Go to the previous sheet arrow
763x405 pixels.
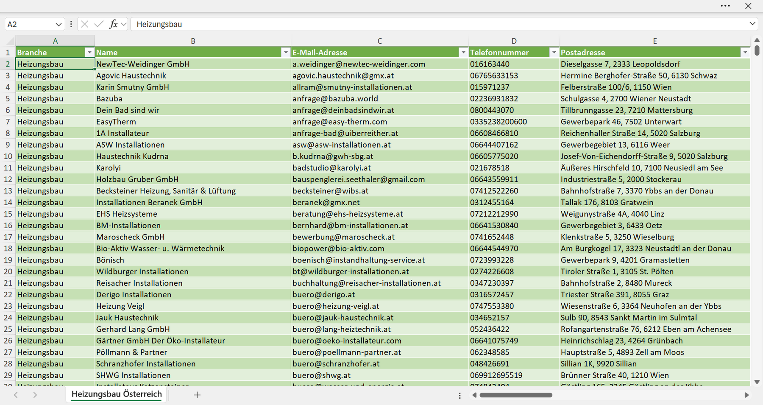(16, 395)
